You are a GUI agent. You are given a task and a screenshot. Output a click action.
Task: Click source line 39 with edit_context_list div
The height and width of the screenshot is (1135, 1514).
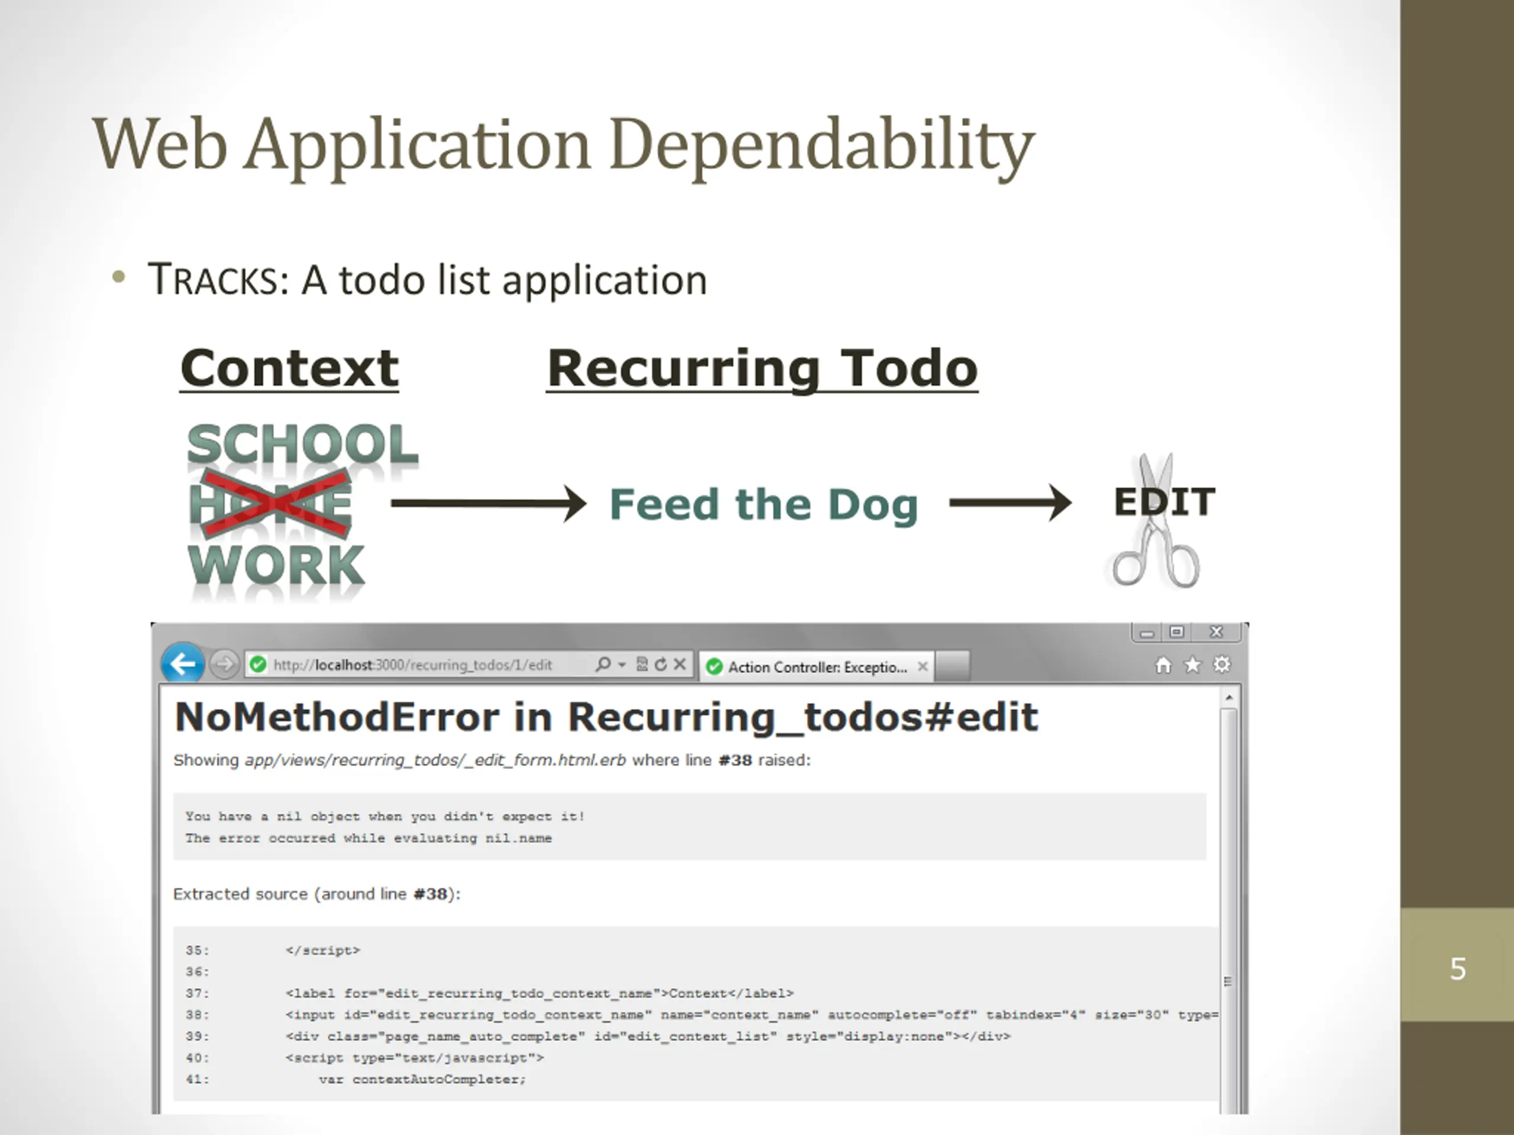pos(597,1036)
